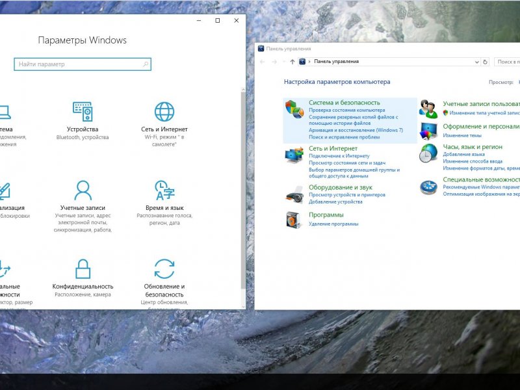
Task: Go up one level in Control Panel
Action: [x=292, y=62]
